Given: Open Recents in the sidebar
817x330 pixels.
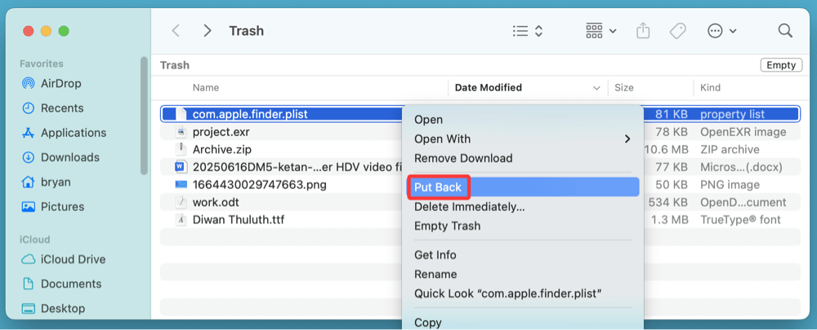Looking at the screenshot, I should point(52,108).
